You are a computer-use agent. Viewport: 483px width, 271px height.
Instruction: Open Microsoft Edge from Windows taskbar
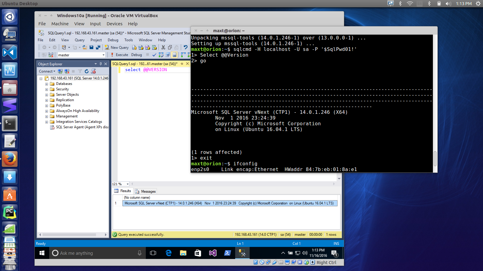[168, 253]
